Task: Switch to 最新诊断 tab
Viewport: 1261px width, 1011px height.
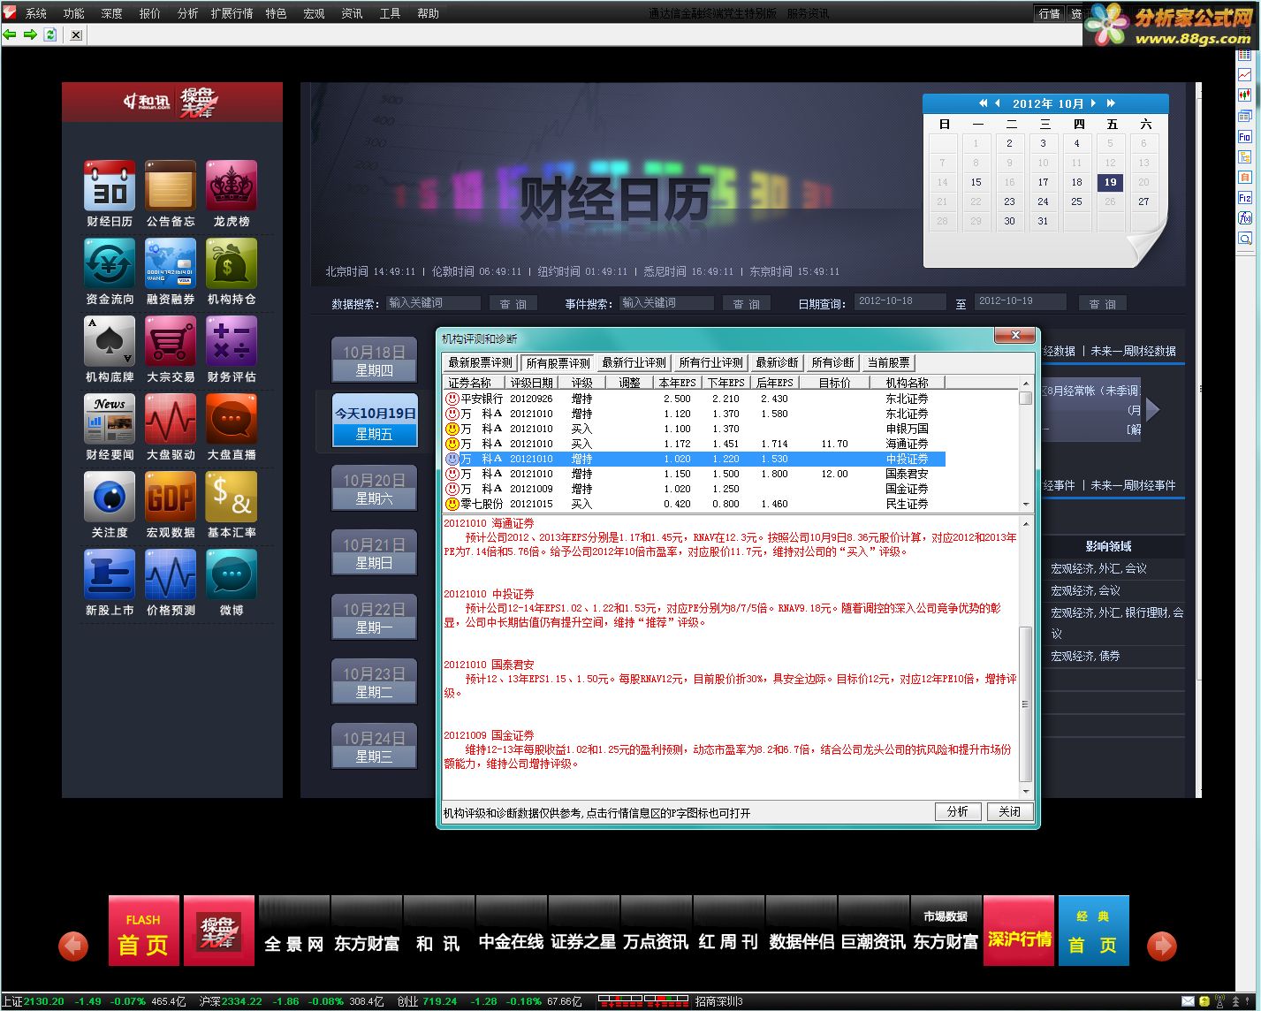Action: [x=777, y=362]
